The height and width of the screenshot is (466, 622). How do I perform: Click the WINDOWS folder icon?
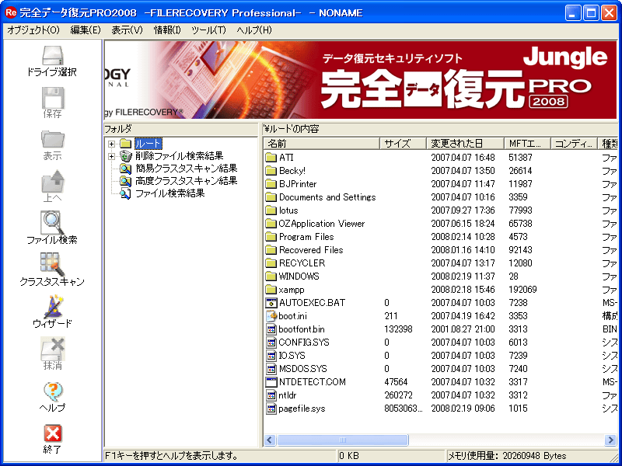pos(271,276)
